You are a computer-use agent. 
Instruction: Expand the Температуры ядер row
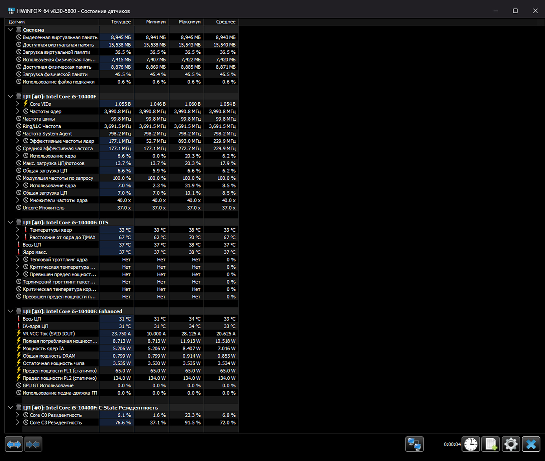pyautogui.click(x=18, y=230)
